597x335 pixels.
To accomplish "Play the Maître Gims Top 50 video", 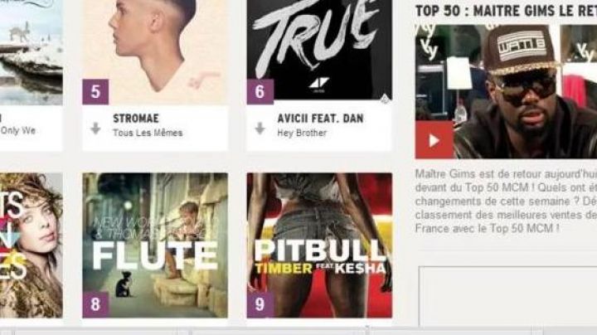I will (434, 140).
